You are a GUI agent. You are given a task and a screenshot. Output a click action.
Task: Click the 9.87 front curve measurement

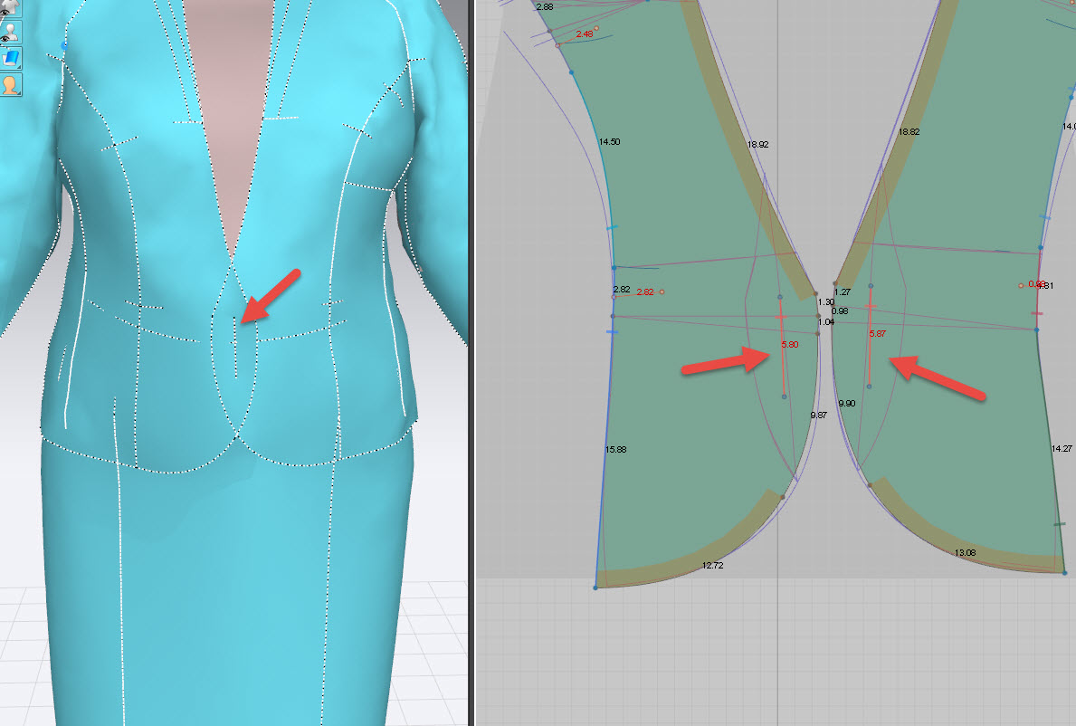[819, 416]
